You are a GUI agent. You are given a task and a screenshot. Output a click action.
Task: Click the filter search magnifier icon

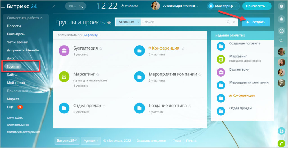pos(228,22)
